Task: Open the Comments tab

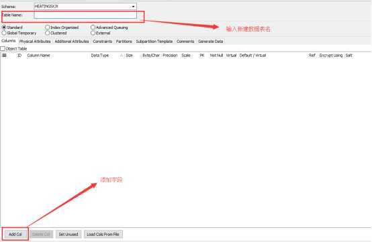Action: tap(185, 41)
